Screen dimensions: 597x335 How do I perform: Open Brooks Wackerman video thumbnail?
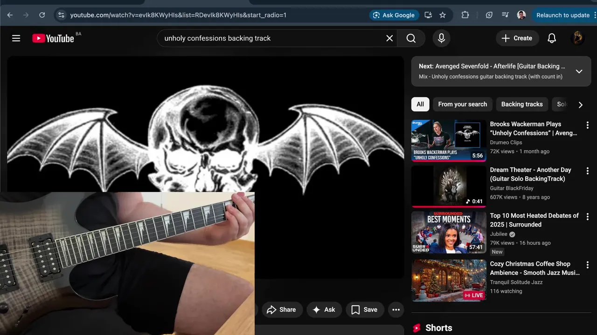coord(449,141)
